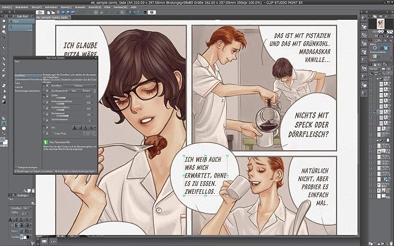Image resolution: width=394 pixels, height=246 pixels.
Task: Toggle eye indicator for Stil row
Action: [x=44, y=128]
